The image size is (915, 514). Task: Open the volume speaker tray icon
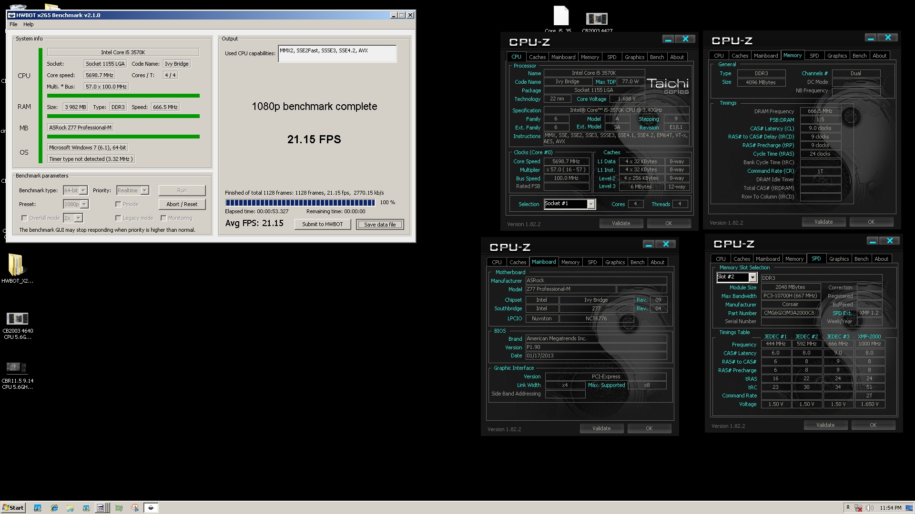pyautogui.click(x=869, y=508)
